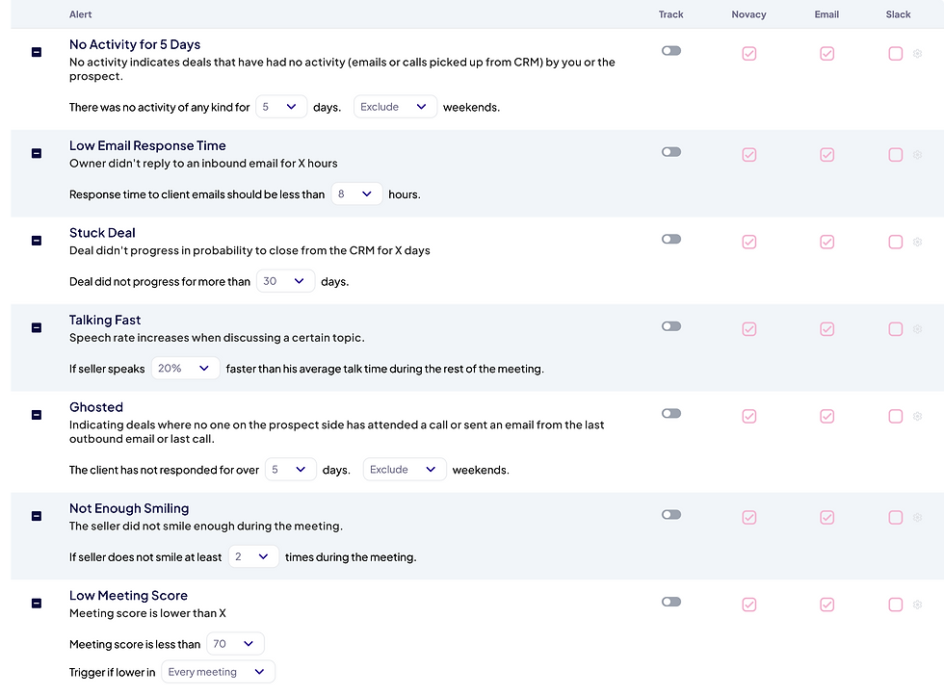Click the Not Enough Smiling alert title
Viewport: 944px width, 695px height.
click(129, 508)
